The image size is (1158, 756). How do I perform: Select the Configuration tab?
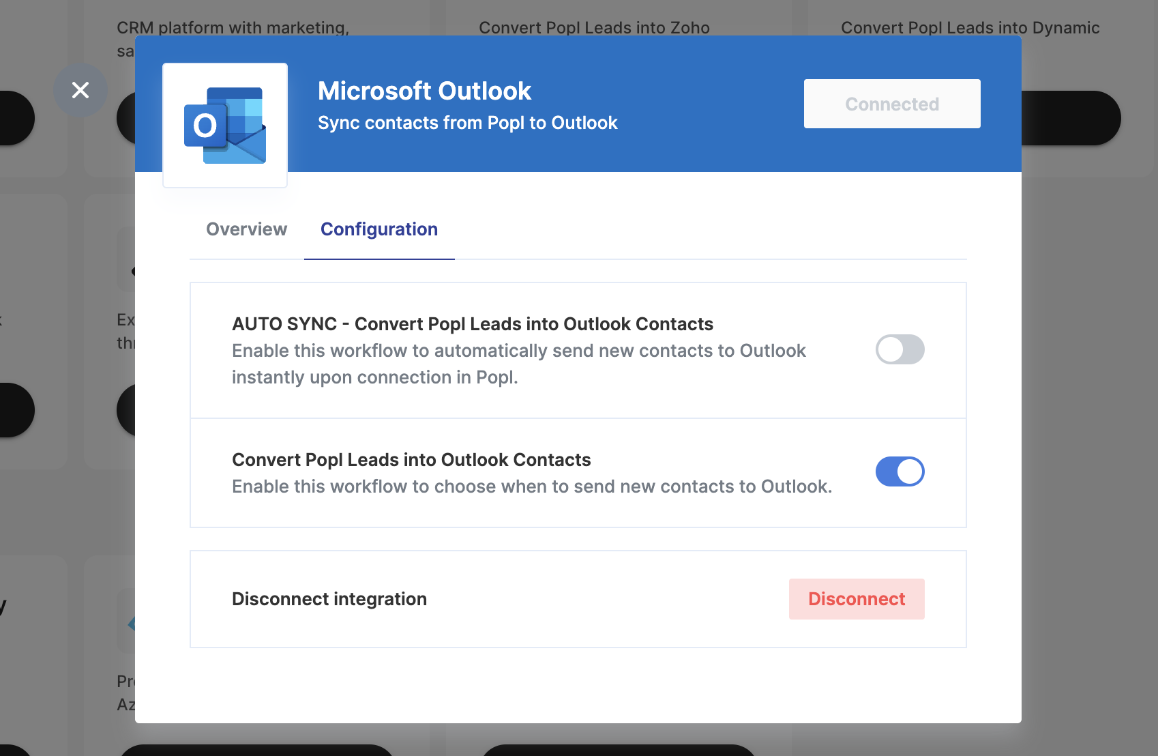tap(379, 229)
